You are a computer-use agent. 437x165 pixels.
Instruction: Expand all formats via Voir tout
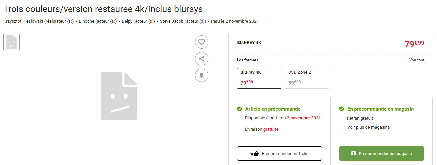(417, 60)
